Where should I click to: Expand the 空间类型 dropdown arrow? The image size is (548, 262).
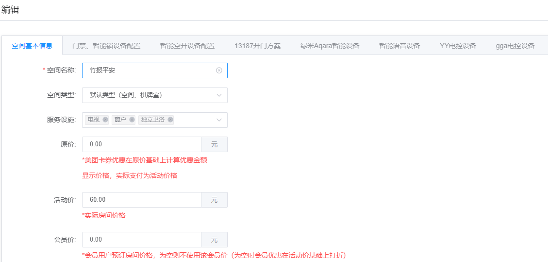219,95
